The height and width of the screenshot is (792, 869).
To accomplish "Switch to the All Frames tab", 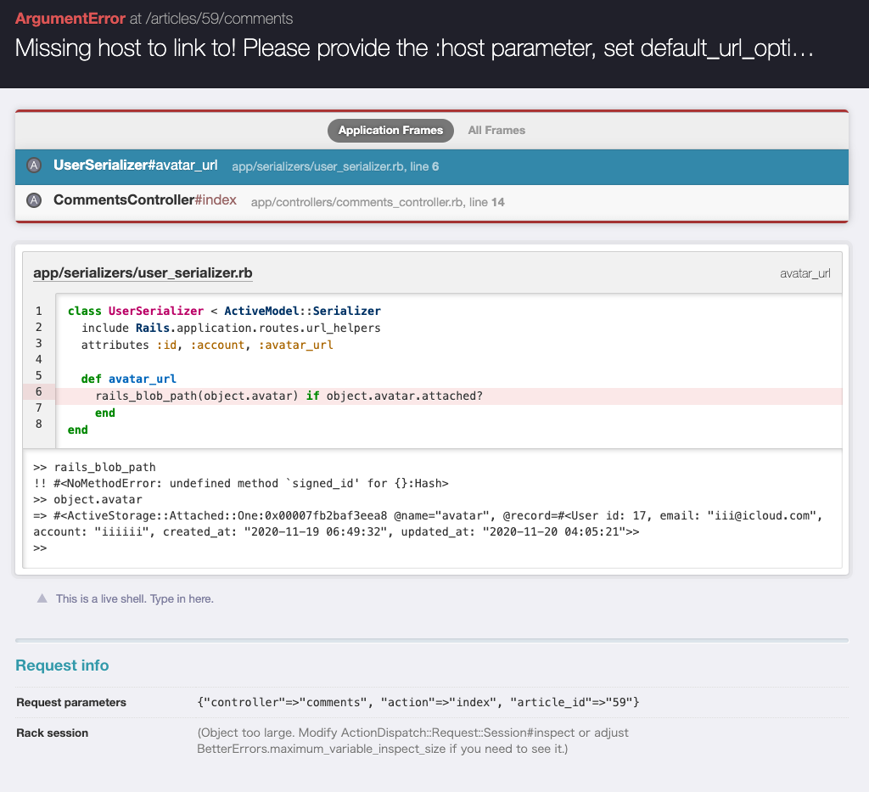I will [496, 130].
